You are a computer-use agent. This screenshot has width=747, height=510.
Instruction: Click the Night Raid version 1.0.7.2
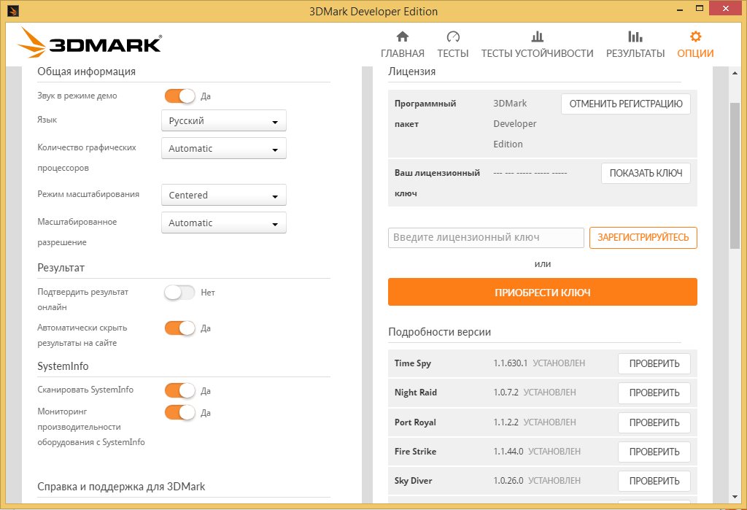point(506,393)
